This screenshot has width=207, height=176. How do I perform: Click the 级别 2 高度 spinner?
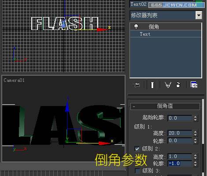[x=195, y=157]
